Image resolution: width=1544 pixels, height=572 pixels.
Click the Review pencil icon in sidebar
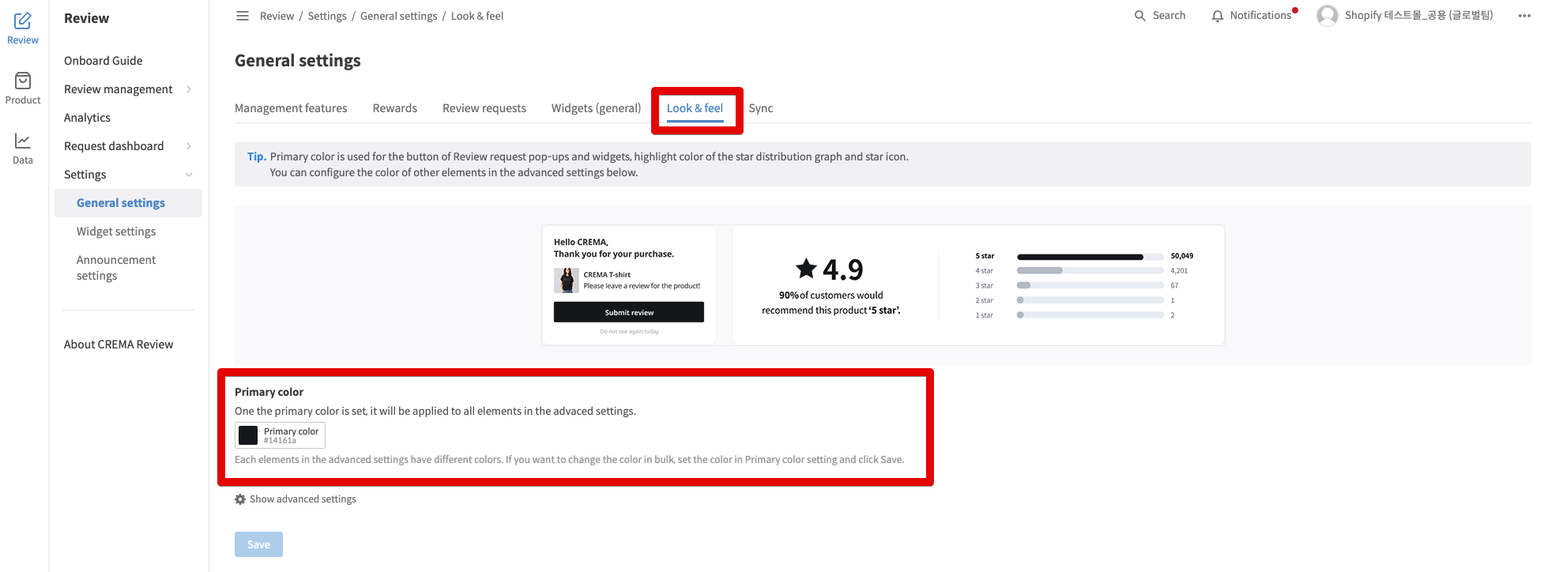click(23, 21)
